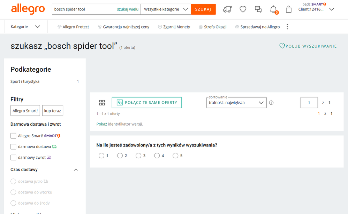Open Sprzedawaj na Allegro menu item
348x214 pixels.
(260, 27)
